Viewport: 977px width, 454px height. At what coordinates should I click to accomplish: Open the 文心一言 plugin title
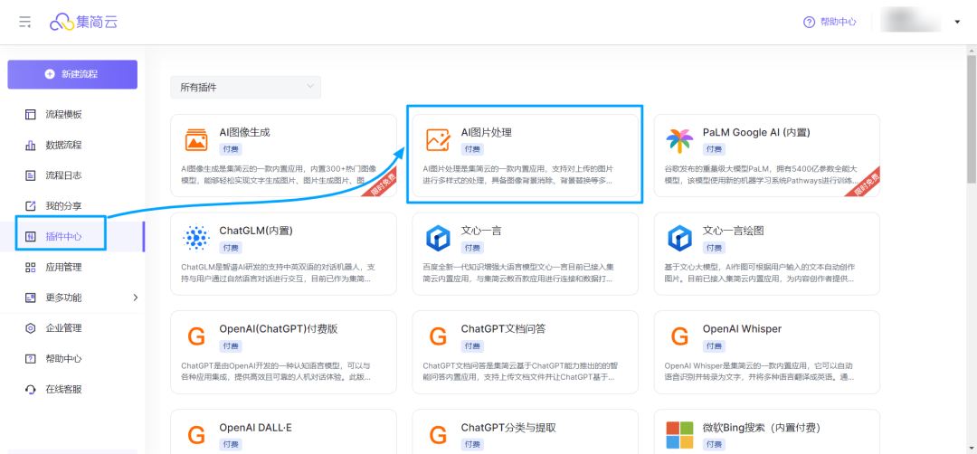pyautogui.click(x=481, y=231)
